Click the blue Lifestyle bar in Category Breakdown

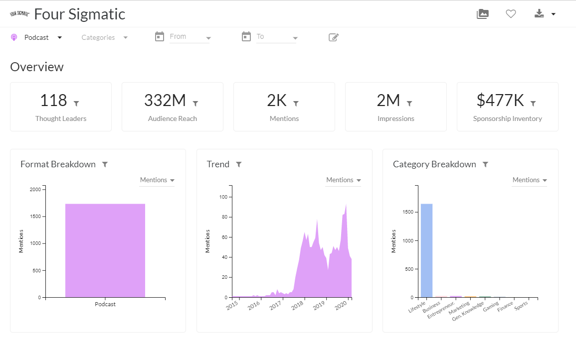pyautogui.click(x=426, y=250)
